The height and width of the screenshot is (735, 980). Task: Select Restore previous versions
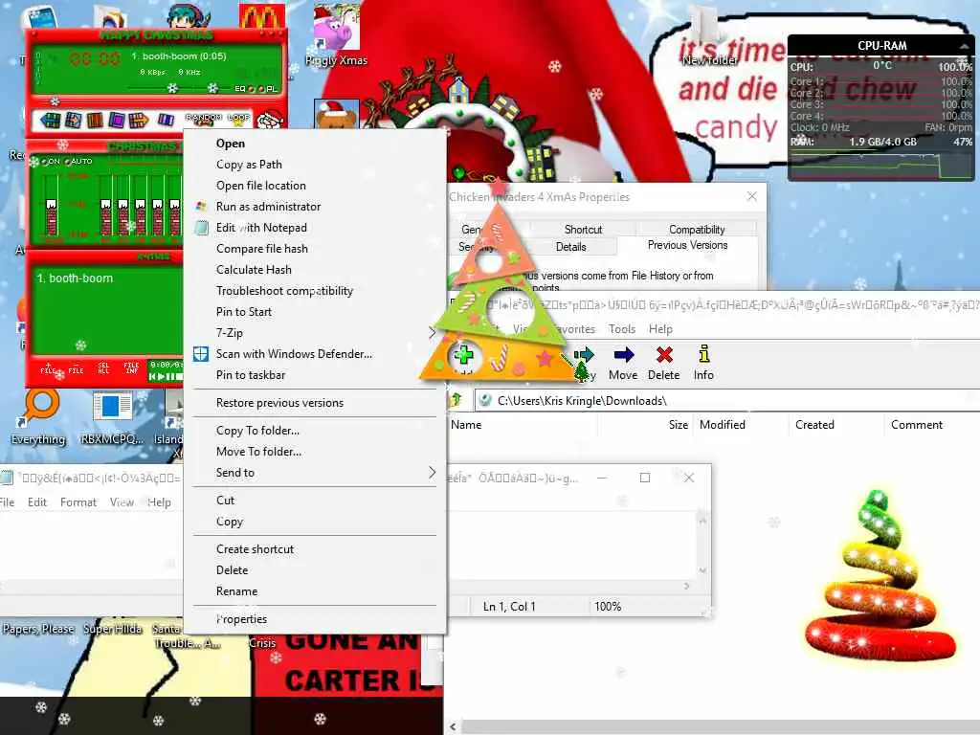tap(314, 403)
